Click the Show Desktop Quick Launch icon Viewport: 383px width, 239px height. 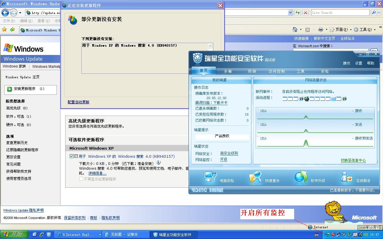pyautogui.click(x=35, y=235)
